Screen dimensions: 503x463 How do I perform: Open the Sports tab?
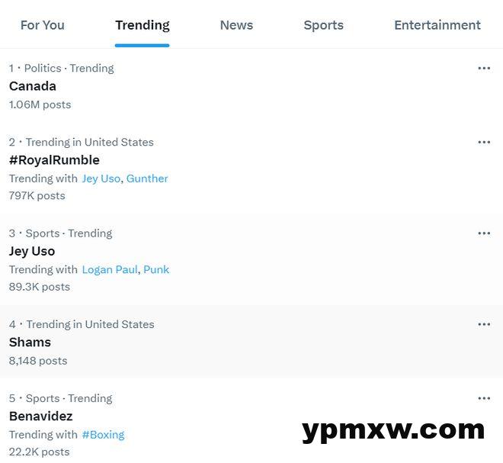323,25
